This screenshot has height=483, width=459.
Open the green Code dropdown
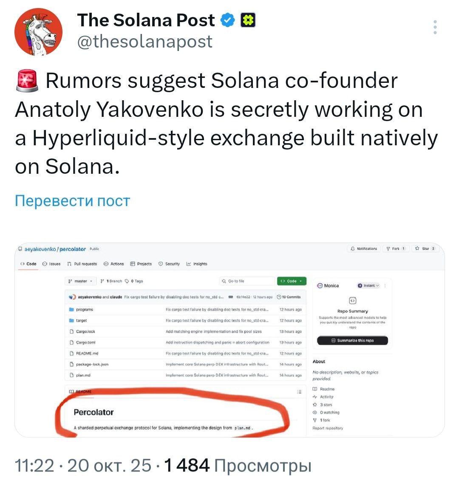pos(292,281)
